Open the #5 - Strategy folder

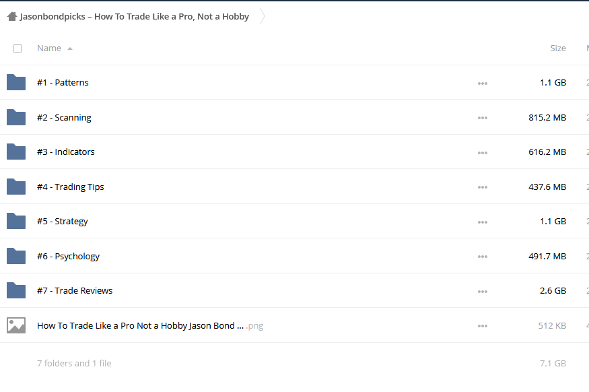pos(63,222)
